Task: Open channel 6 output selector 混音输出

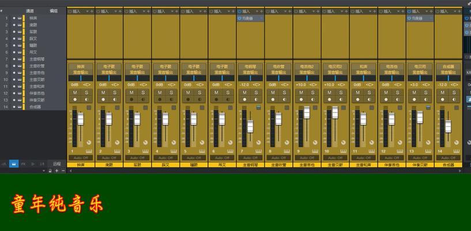Action: point(222,72)
